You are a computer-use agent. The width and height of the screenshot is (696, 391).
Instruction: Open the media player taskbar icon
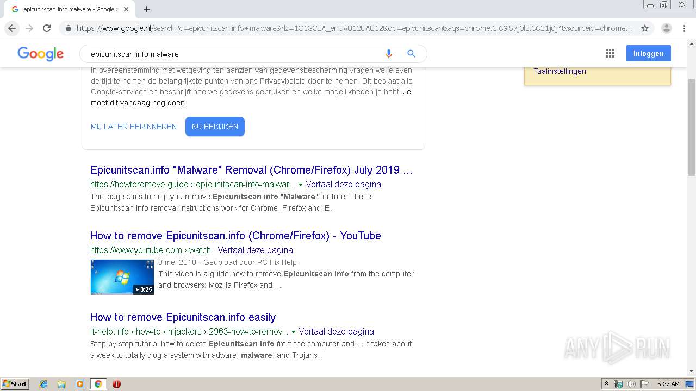pyautogui.click(x=80, y=384)
